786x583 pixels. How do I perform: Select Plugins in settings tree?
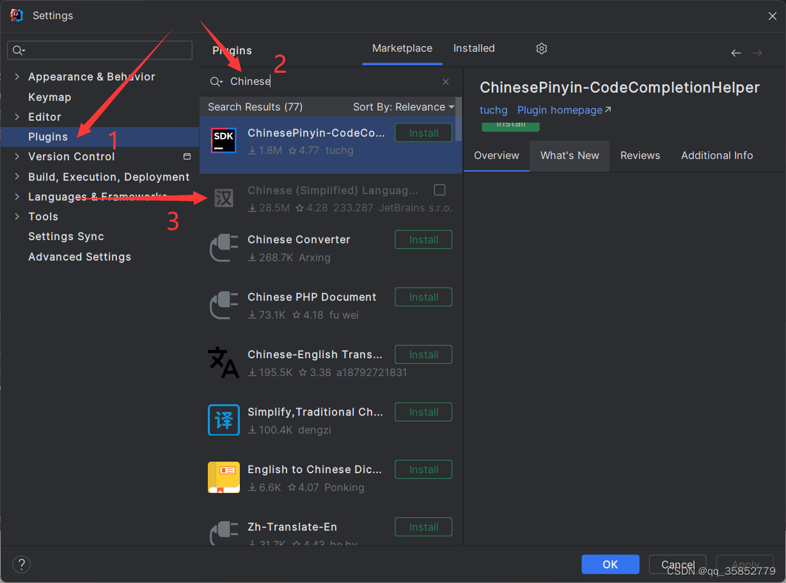click(48, 137)
